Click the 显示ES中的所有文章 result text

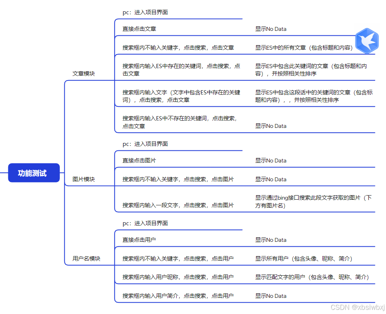click(304, 47)
